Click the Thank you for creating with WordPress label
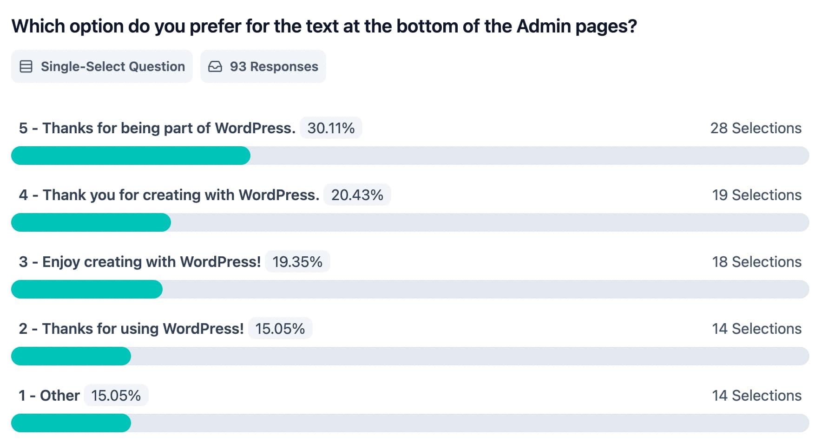Image resolution: width=828 pixels, height=442 pixels. click(x=169, y=195)
